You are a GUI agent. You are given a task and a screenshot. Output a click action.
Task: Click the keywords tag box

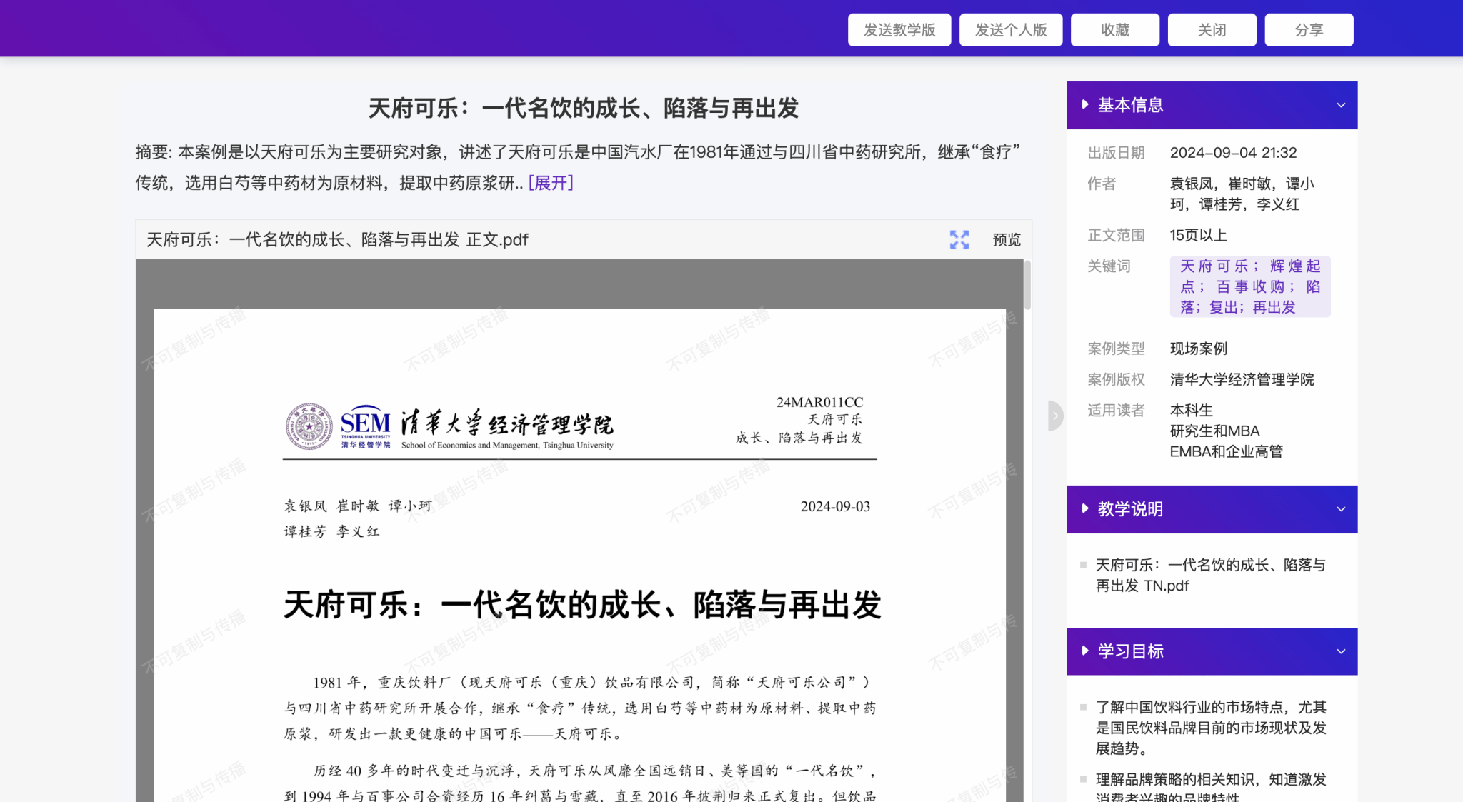(x=1249, y=286)
